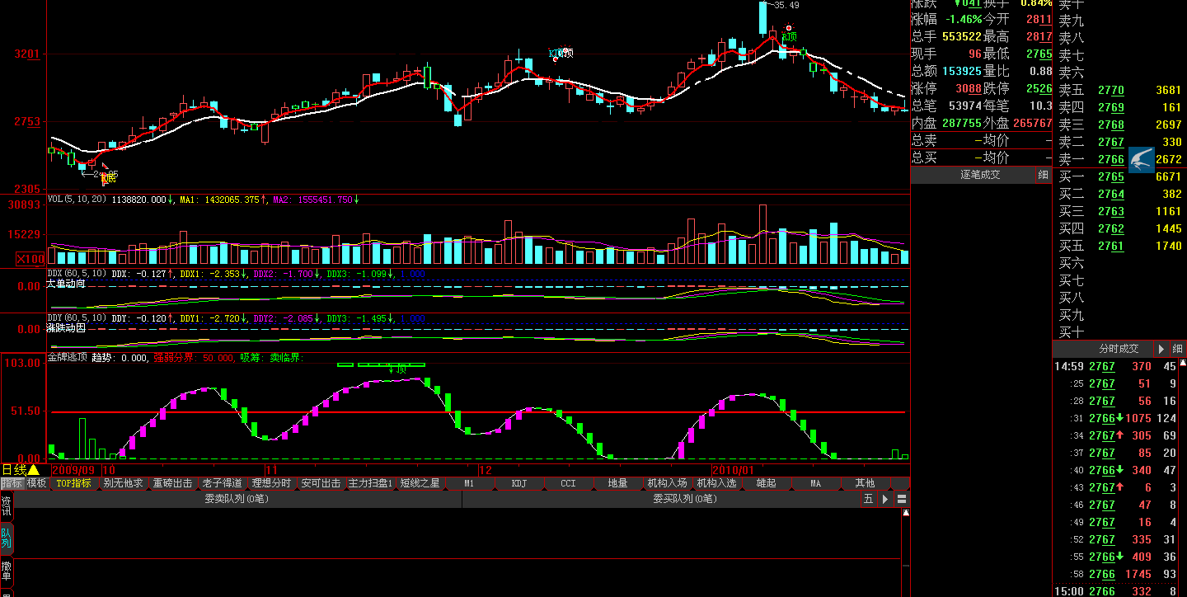Open the 指标 tab
The height and width of the screenshot is (597, 1187).
[12, 483]
